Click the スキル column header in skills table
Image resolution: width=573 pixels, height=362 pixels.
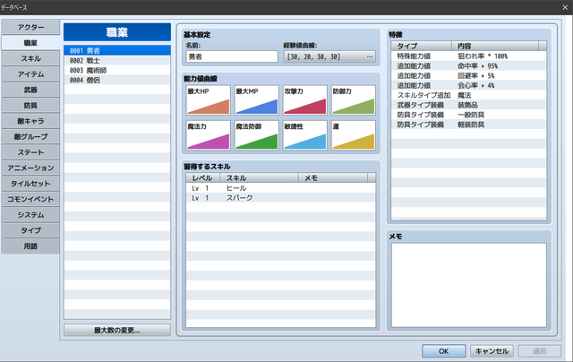tap(259, 178)
